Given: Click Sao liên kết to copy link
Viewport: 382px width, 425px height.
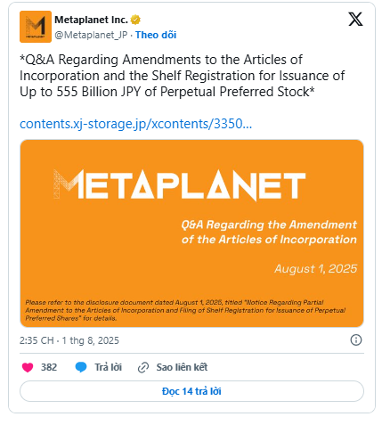Looking at the screenshot, I should click(182, 367).
